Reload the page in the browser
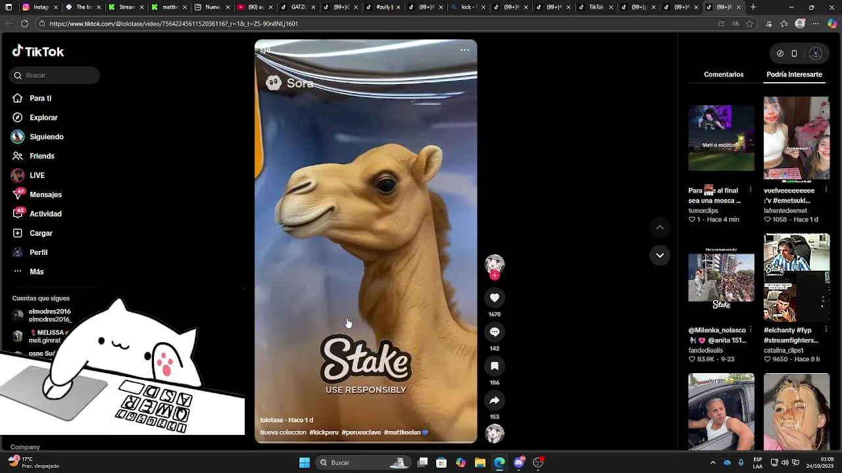842x473 pixels. coord(24,24)
